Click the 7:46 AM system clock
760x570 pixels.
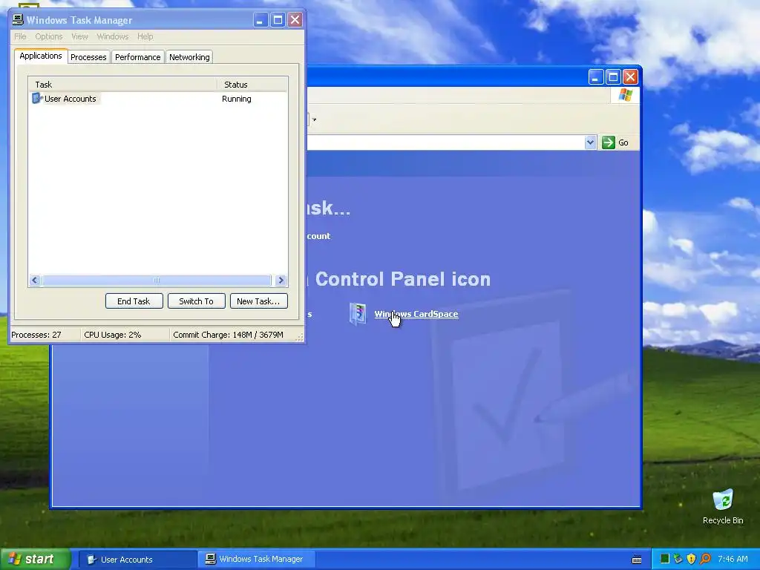(733, 559)
